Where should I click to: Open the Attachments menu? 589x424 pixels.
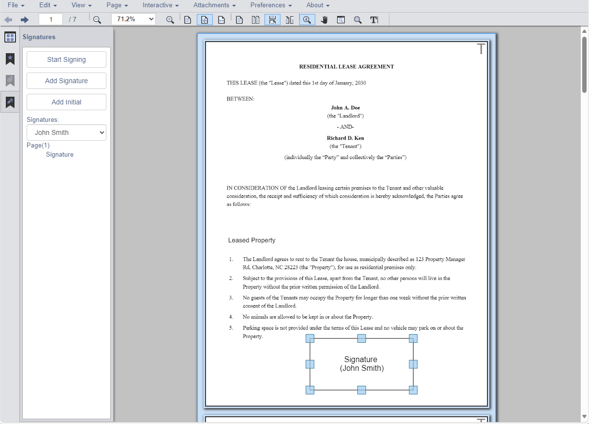pos(215,5)
